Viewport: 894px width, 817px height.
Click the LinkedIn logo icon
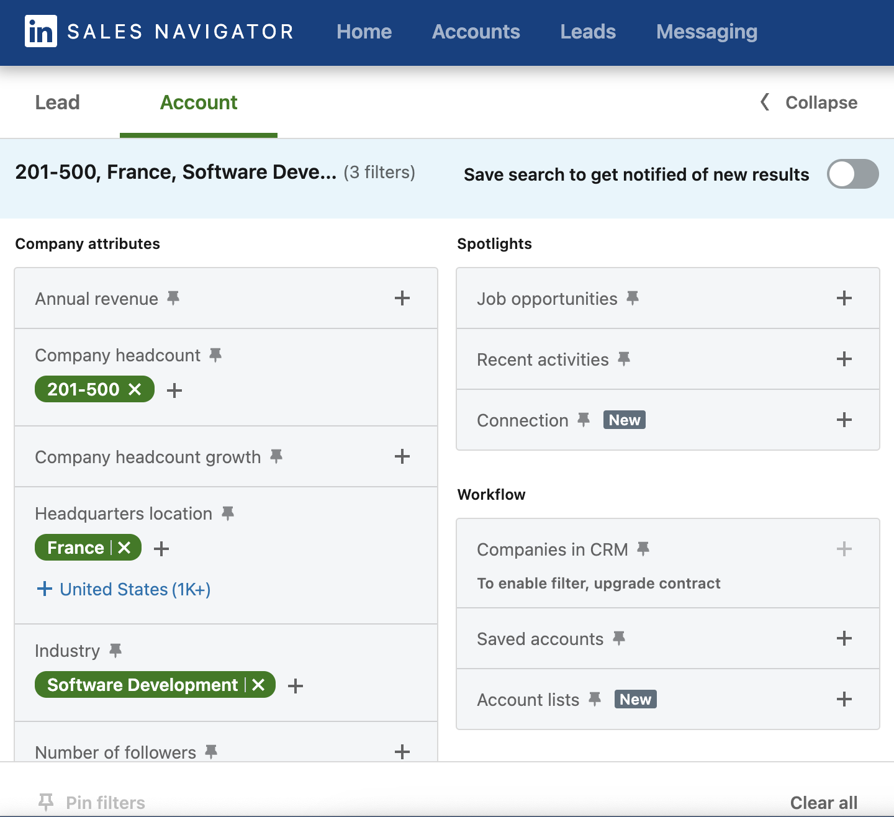coord(41,31)
